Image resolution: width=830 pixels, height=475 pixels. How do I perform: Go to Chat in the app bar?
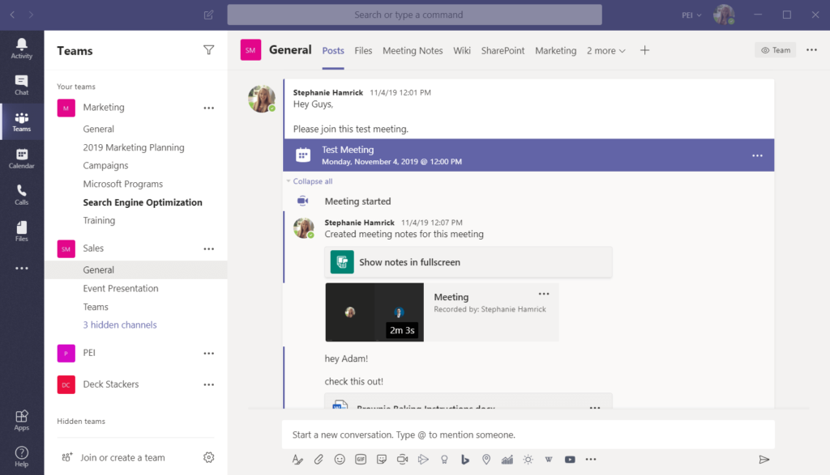pyautogui.click(x=22, y=85)
